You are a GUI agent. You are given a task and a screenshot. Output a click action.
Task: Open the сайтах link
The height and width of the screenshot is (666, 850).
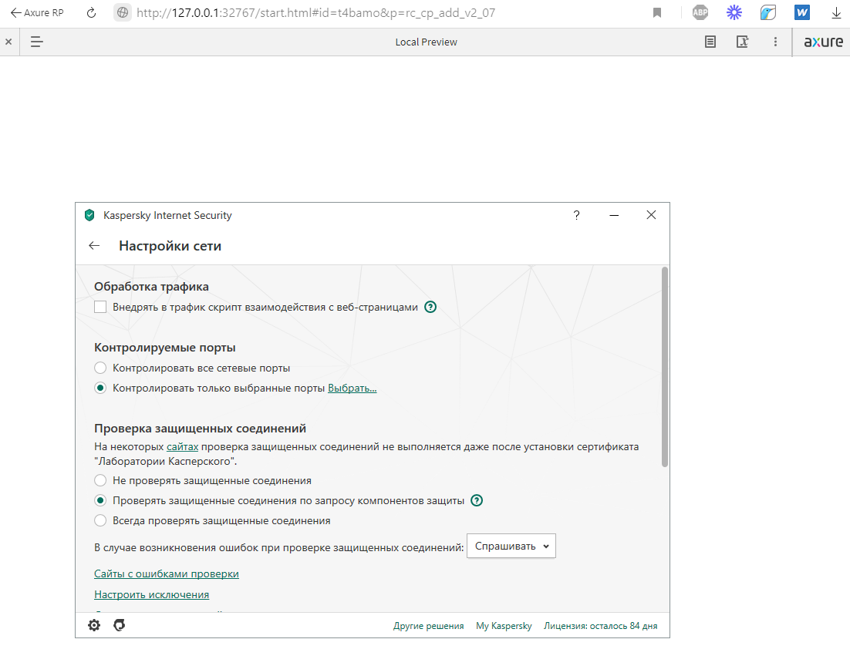[182, 446]
